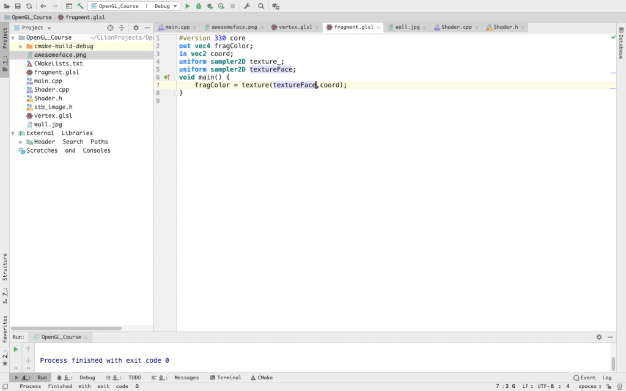Open the 5: Debug tool window
Screen dimensions: 626x391
point(76,378)
